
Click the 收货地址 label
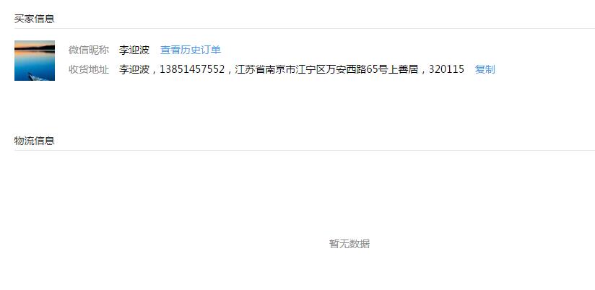click(89, 69)
